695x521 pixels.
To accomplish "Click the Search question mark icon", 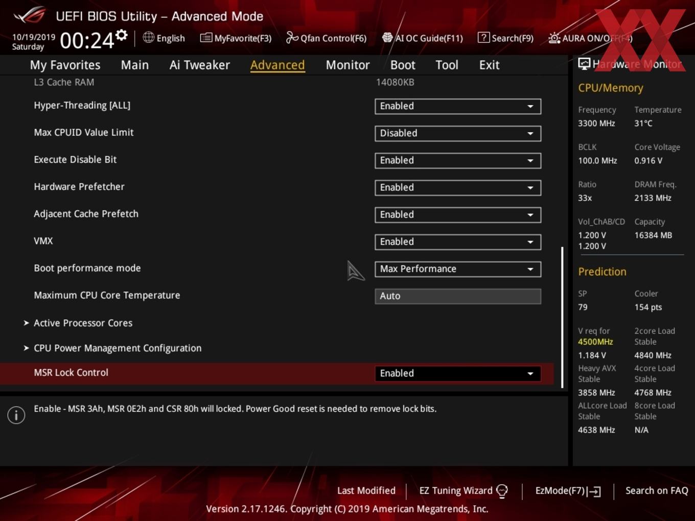I will tap(483, 37).
